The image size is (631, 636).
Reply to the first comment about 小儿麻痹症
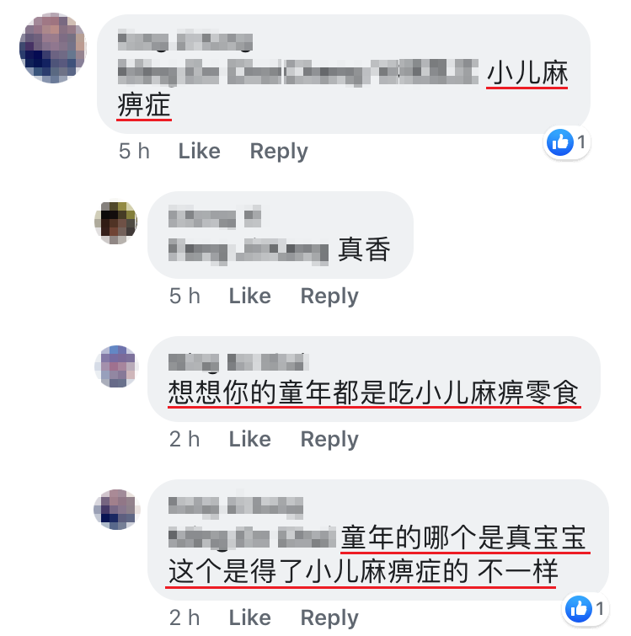(x=279, y=152)
